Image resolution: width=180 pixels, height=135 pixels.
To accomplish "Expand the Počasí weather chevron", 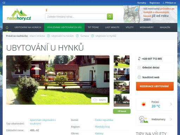I will tap(171, 104).
